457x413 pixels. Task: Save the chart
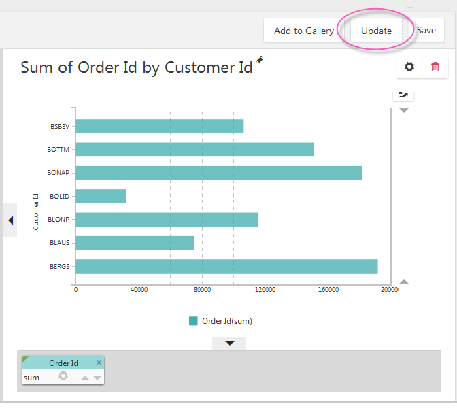(x=426, y=31)
